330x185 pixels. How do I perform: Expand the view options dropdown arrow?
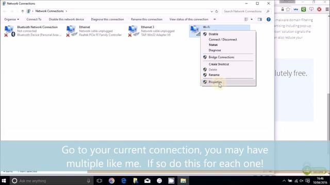pos(252,20)
